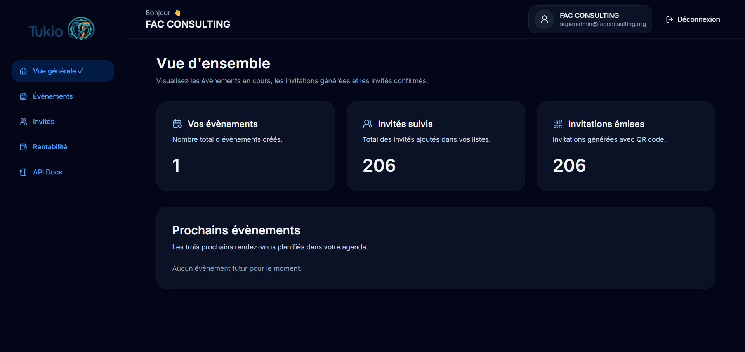The width and height of the screenshot is (745, 352).
Task: Click the people icon beside Invités
Action: (x=23, y=122)
